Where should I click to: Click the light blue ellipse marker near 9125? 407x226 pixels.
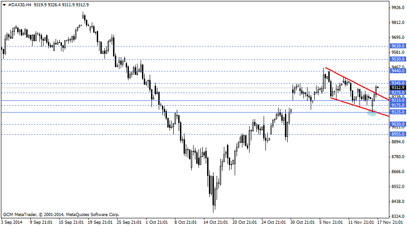[372, 113]
